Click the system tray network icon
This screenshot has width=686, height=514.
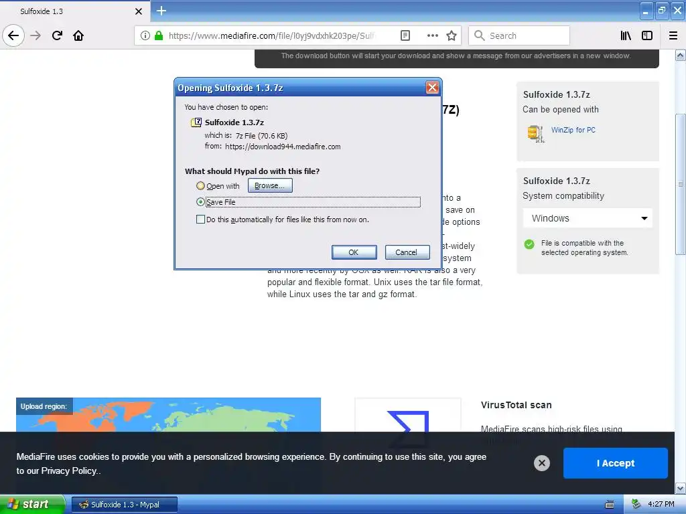coord(636,505)
